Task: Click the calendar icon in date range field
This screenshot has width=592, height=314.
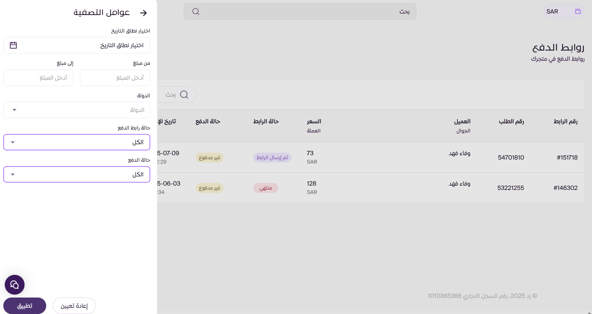Action: [13, 45]
